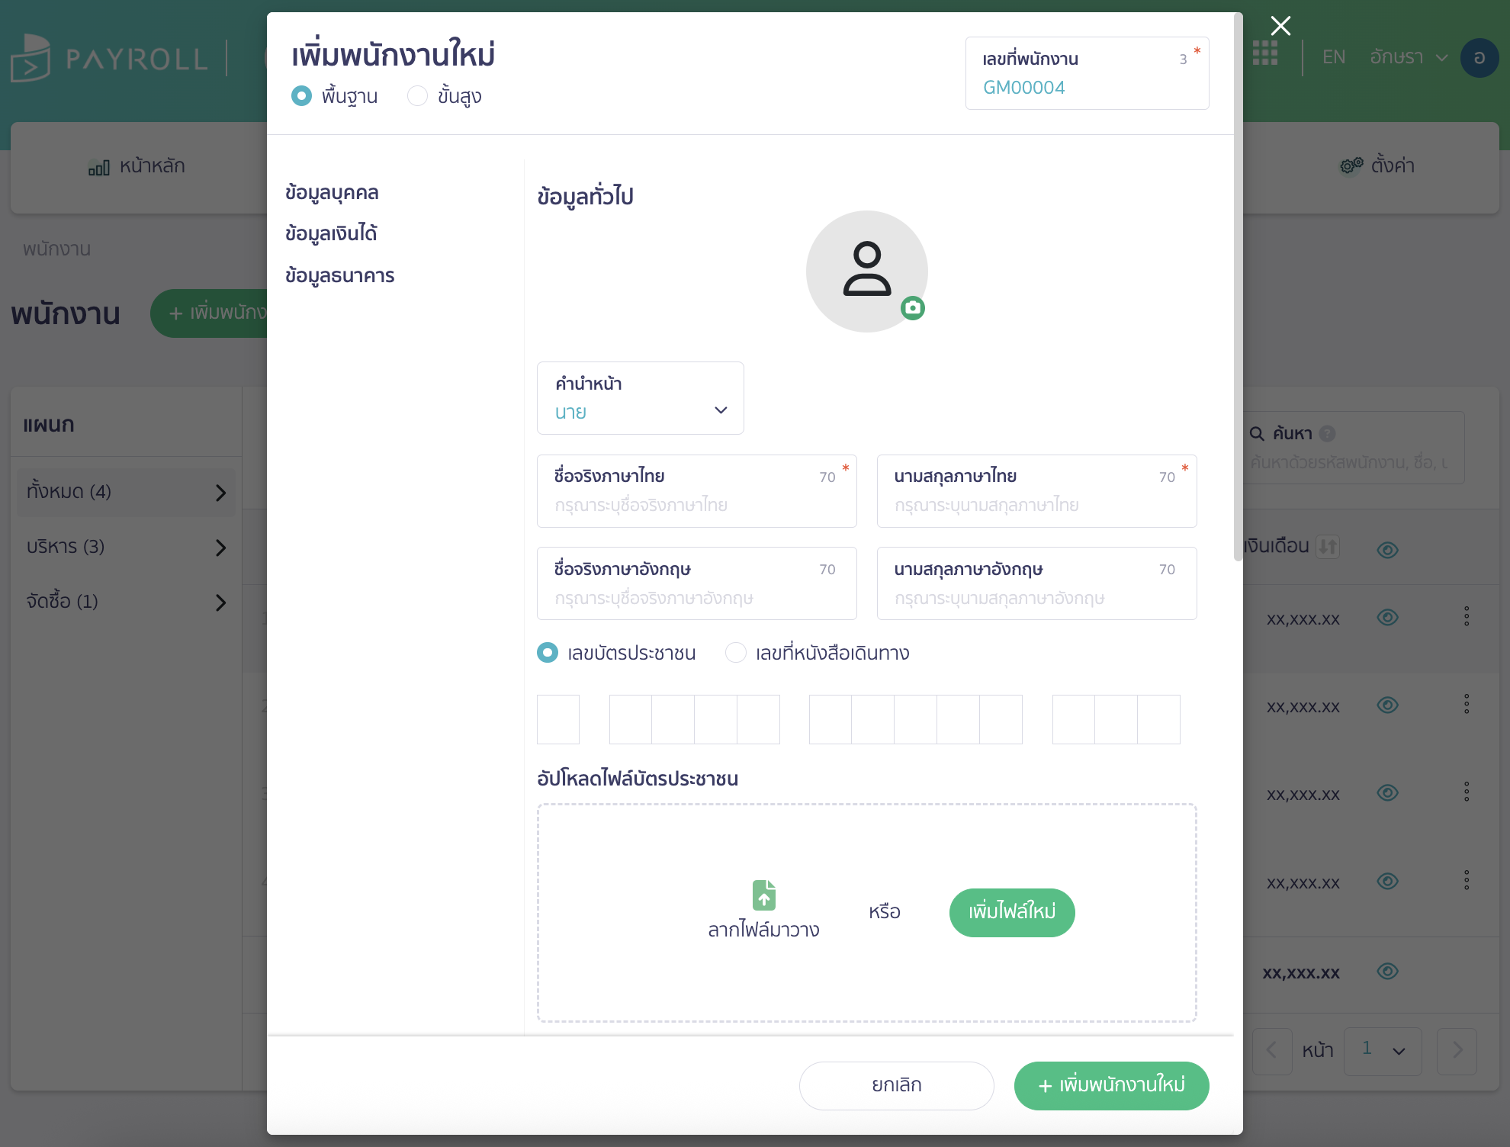Image resolution: width=1510 pixels, height=1147 pixels.
Task: Switch to เลขที่หนังสือเดินทาง identification option
Action: point(735,653)
